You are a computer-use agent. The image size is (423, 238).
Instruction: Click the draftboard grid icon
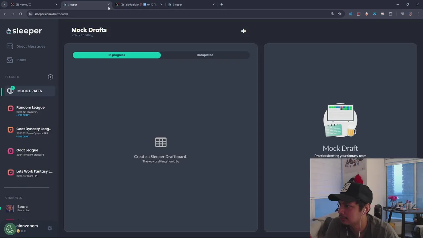coord(161,142)
